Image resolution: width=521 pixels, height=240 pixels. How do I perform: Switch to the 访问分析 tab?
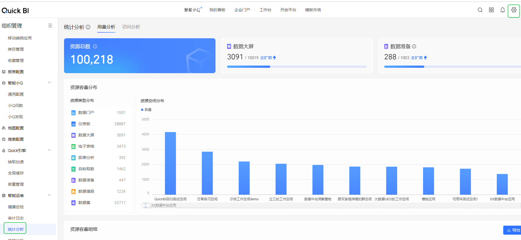click(x=131, y=27)
